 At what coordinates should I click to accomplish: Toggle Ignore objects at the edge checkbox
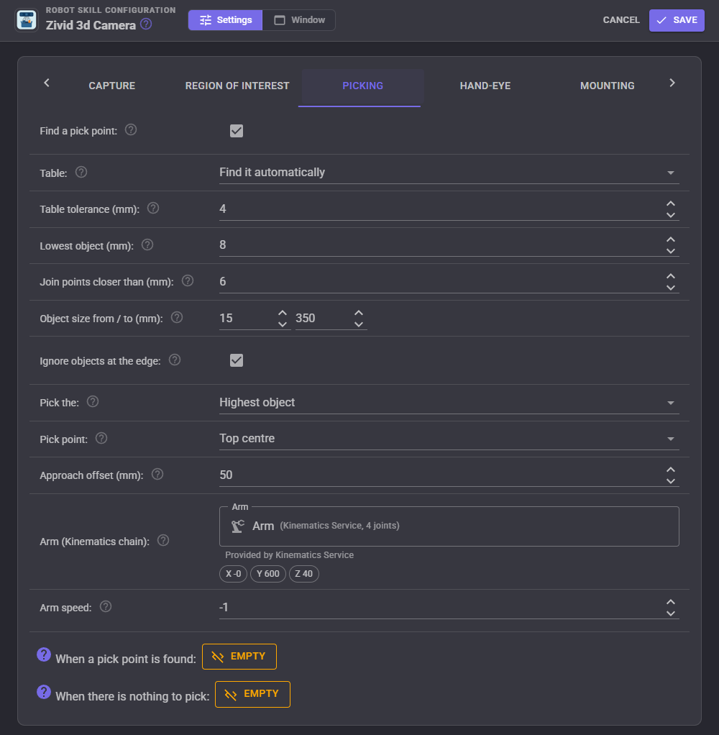pos(237,360)
